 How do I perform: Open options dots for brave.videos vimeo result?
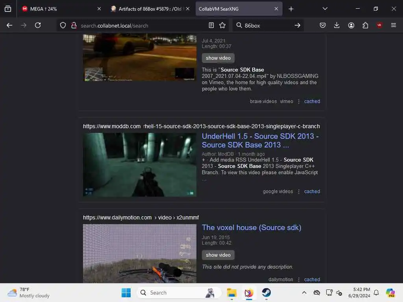(x=299, y=101)
